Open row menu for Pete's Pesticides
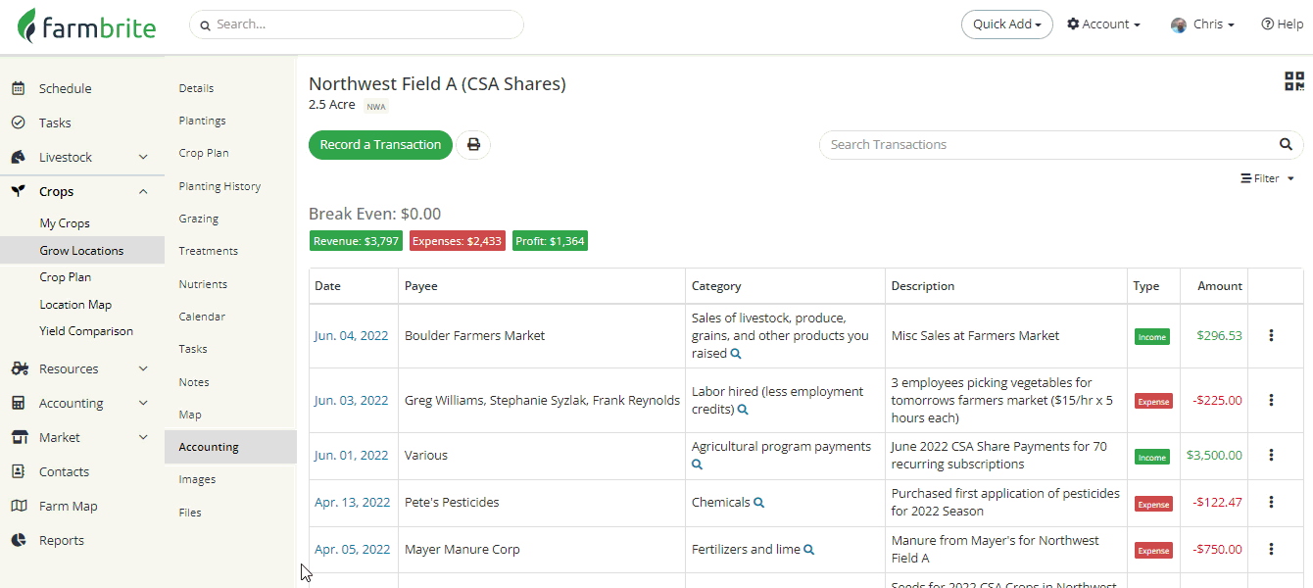The width and height of the screenshot is (1313, 588). (x=1271, y=502)
